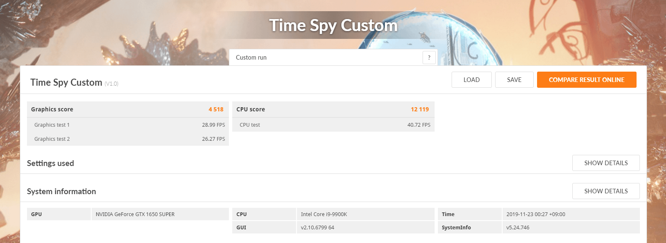Image resolution: width=666 pixels, height=243 pixels.
Task: Click Intel Core i9-9900K text
Action: tap(324, 214)
